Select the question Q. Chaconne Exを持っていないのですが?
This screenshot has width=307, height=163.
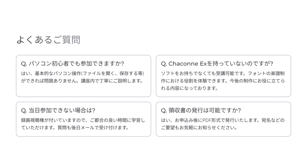coord(217,63)
